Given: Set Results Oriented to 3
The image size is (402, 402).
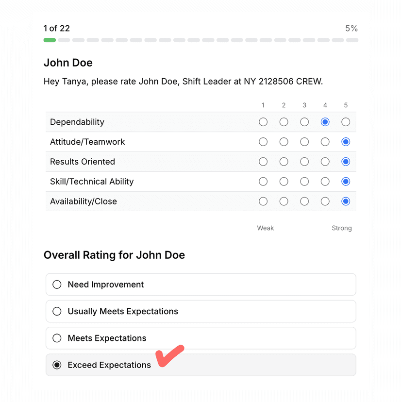Looking at the screenshot, I should 304,162.
